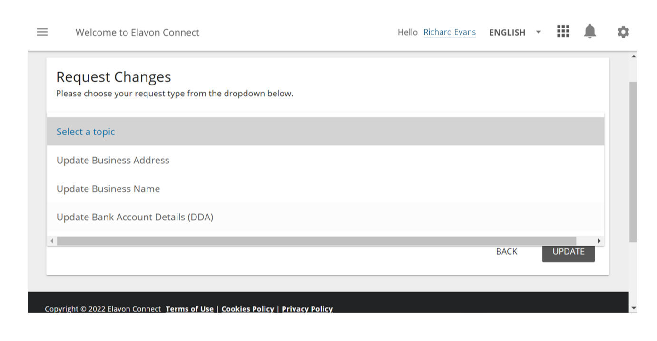Open the Cookies Policy link
This screenshot has width=657, height=341.
[247, 309]
